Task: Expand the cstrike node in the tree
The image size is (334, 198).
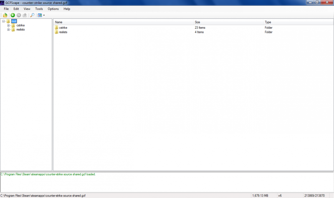Action: [8, 25]
